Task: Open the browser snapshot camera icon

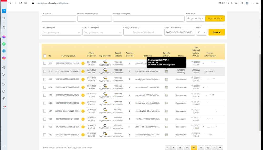Action: (x=224, y=3)
